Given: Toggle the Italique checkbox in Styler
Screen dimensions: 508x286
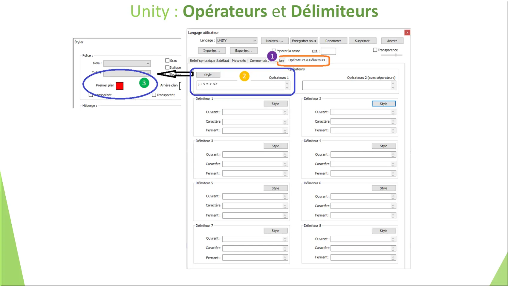Looking at the screenshot, I should (x=167, y=68).
